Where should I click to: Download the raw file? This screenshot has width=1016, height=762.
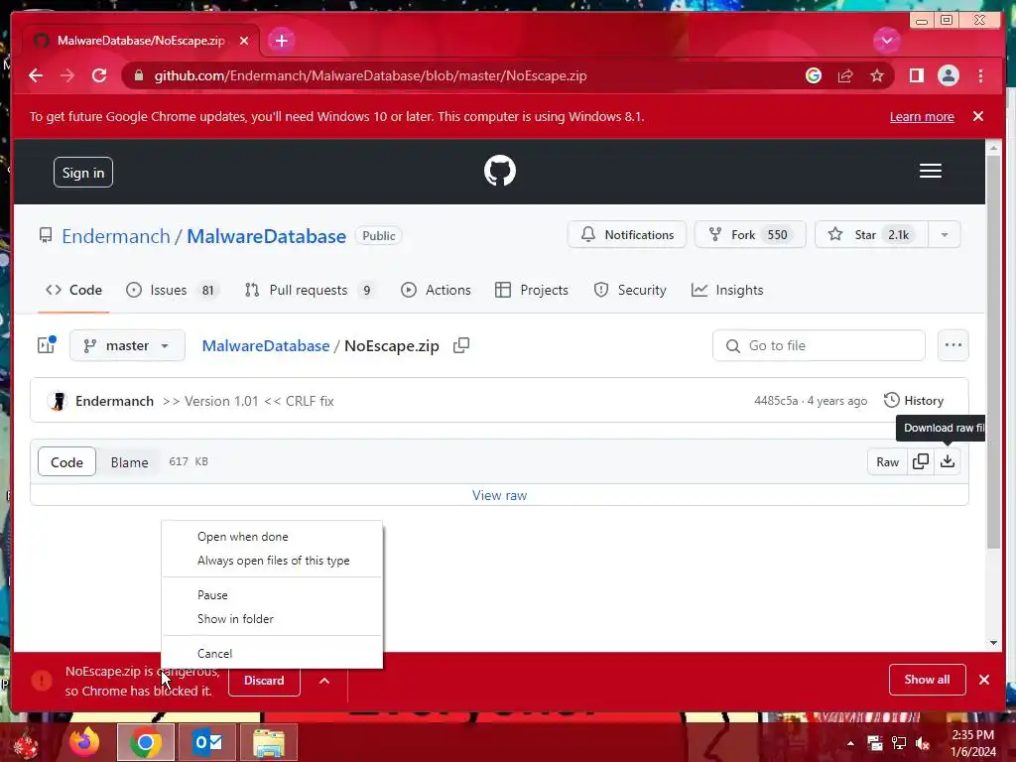948,462
